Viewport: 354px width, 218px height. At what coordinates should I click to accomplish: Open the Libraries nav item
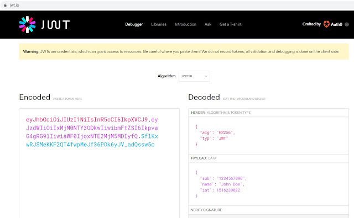(x=159, y=24)
